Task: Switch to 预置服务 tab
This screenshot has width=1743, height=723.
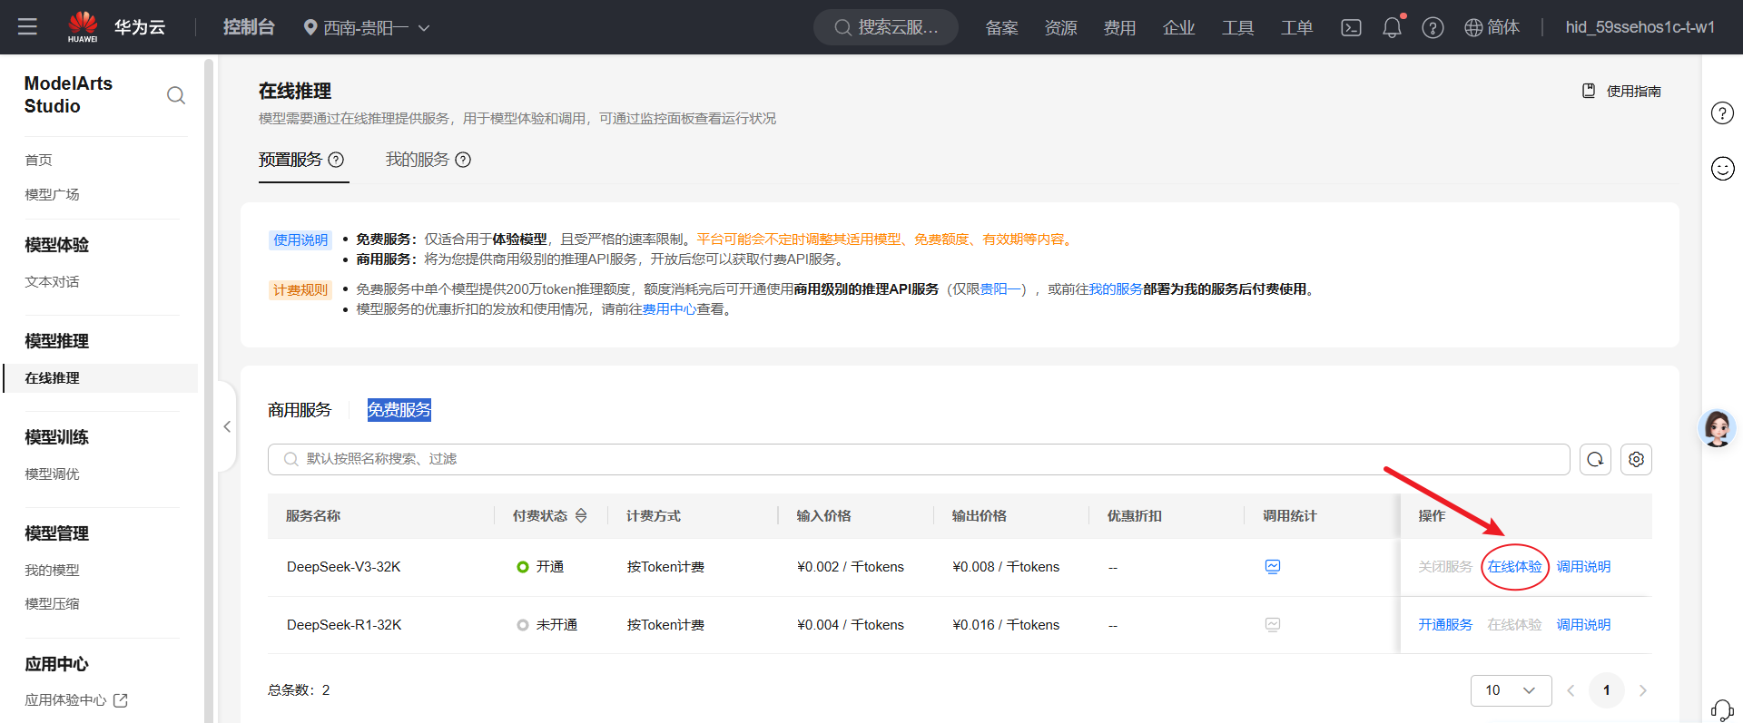Action: point(290,160)
